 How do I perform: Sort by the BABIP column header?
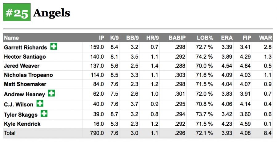point(177,38)
